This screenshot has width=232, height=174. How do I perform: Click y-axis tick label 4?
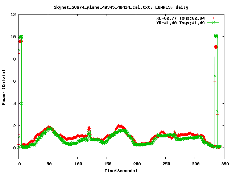(x=14, y=104)
